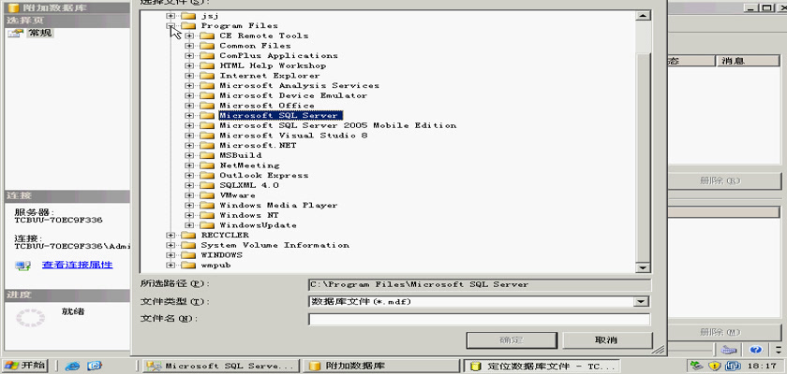Expand the Common Files folder
Image resolution: width=787 pixels, height=374 pixels.
point(189,46)
